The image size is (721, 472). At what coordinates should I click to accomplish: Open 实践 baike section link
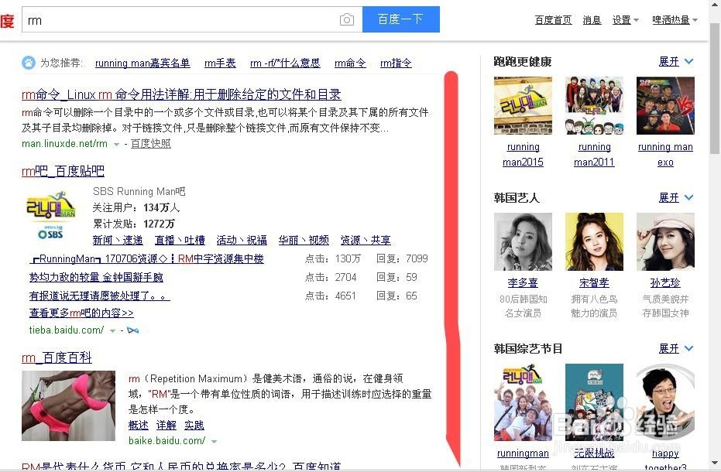[x=194, y=425]
